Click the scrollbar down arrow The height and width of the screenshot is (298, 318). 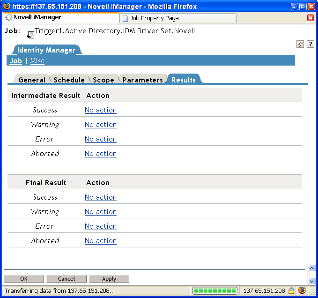pos(311,281)
